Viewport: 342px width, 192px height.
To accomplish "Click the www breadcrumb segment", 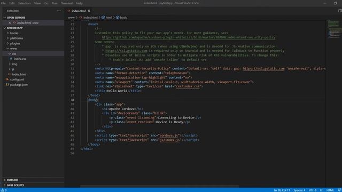I will point(71,18).
